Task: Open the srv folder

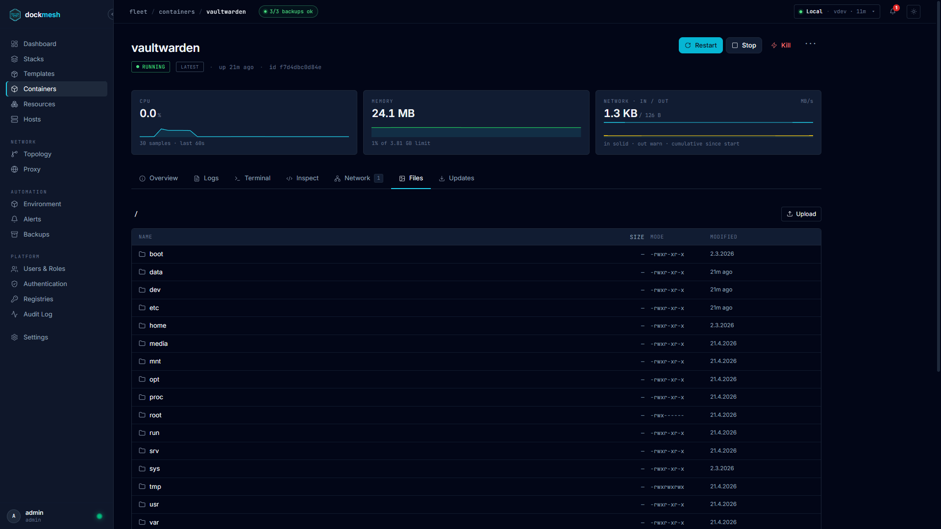Action: pos(476,451)
